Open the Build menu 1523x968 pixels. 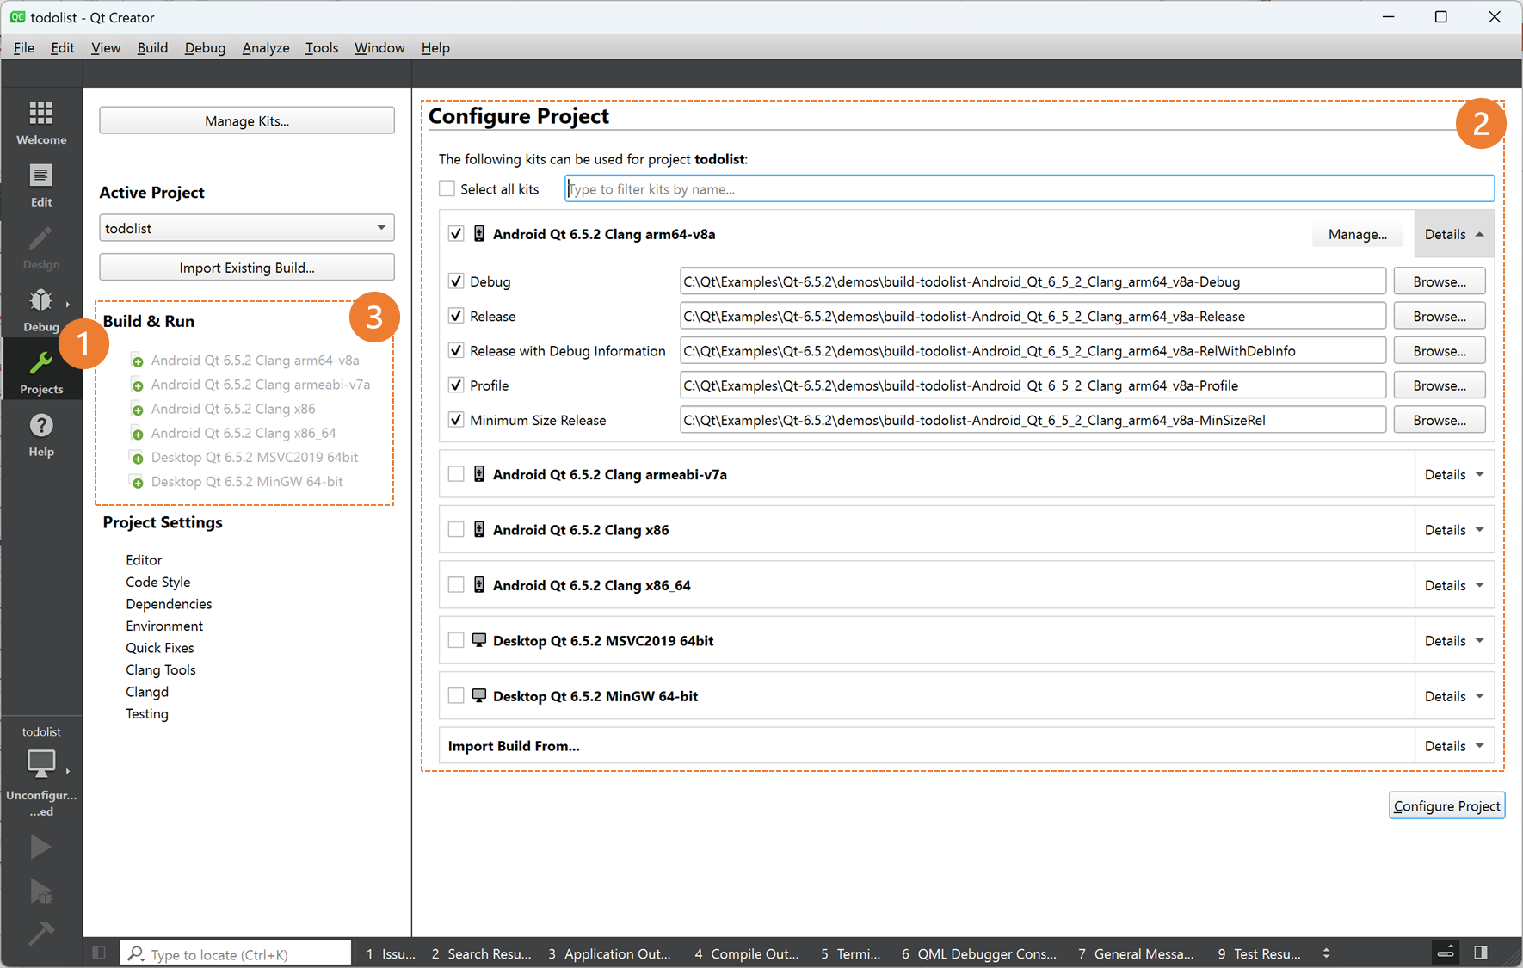pos(152,47)
